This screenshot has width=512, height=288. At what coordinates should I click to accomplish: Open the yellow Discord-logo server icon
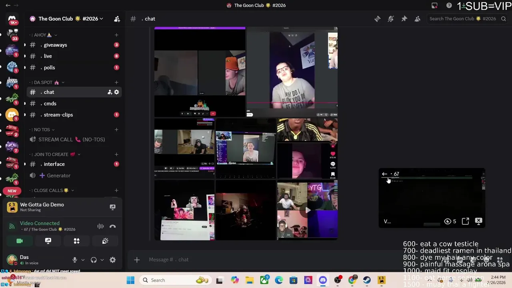coord(12,115)
